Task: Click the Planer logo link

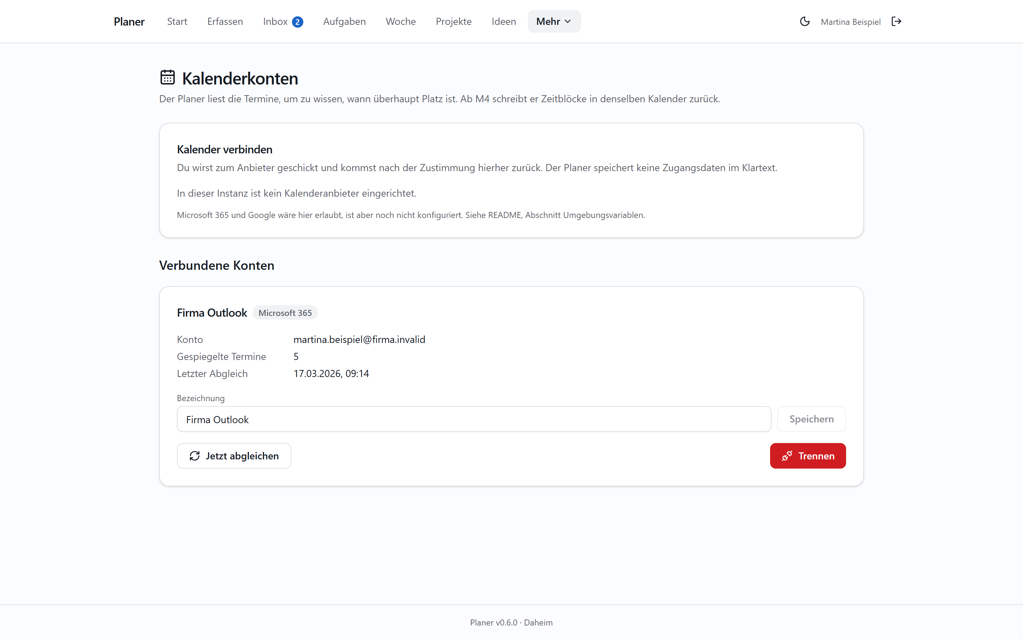Action: [x=129, y=22]
